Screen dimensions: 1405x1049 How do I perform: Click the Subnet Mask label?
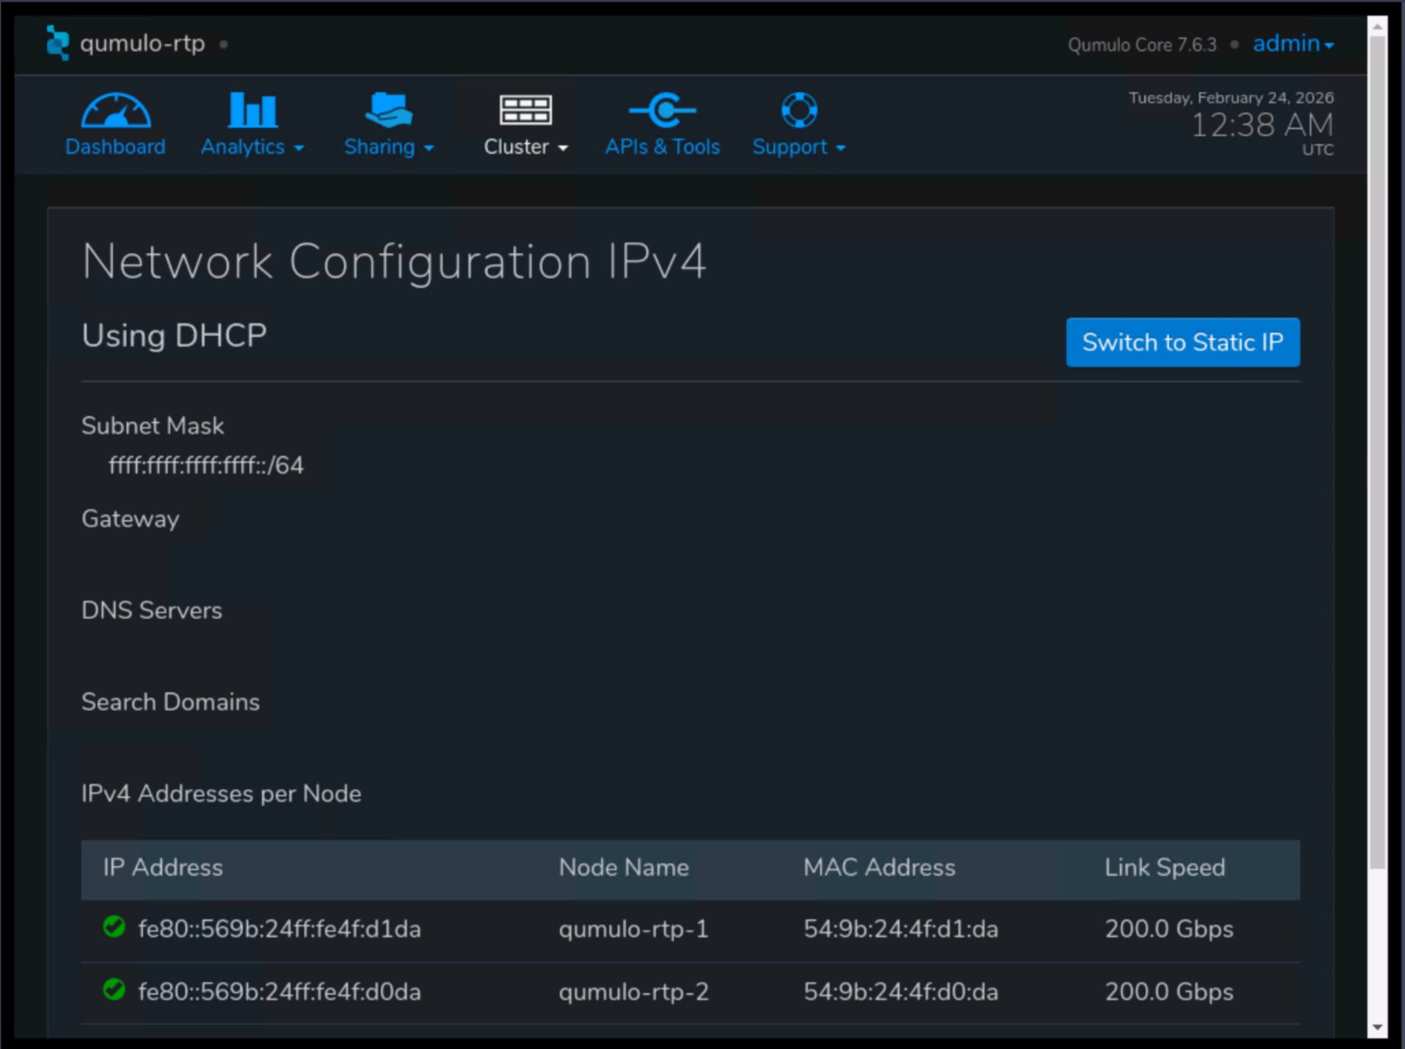point(153,426)
